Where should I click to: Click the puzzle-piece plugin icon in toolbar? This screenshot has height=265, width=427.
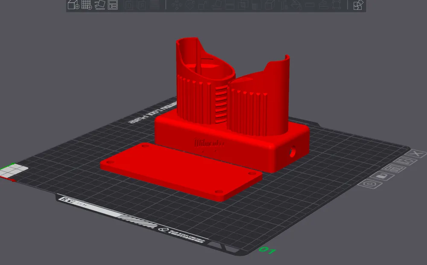[x=358, y=6]
